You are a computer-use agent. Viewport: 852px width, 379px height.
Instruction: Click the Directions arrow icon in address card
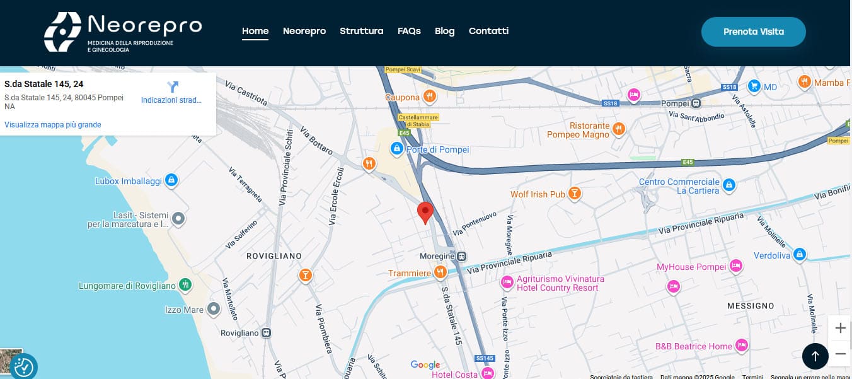click(172, 87)
